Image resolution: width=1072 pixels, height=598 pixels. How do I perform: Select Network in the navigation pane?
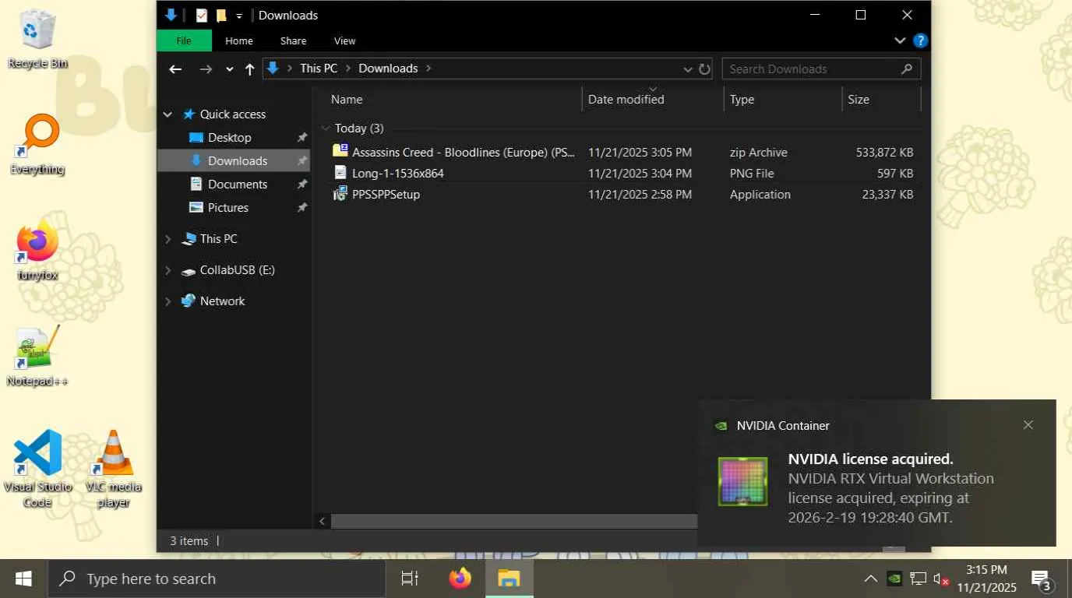223,301
